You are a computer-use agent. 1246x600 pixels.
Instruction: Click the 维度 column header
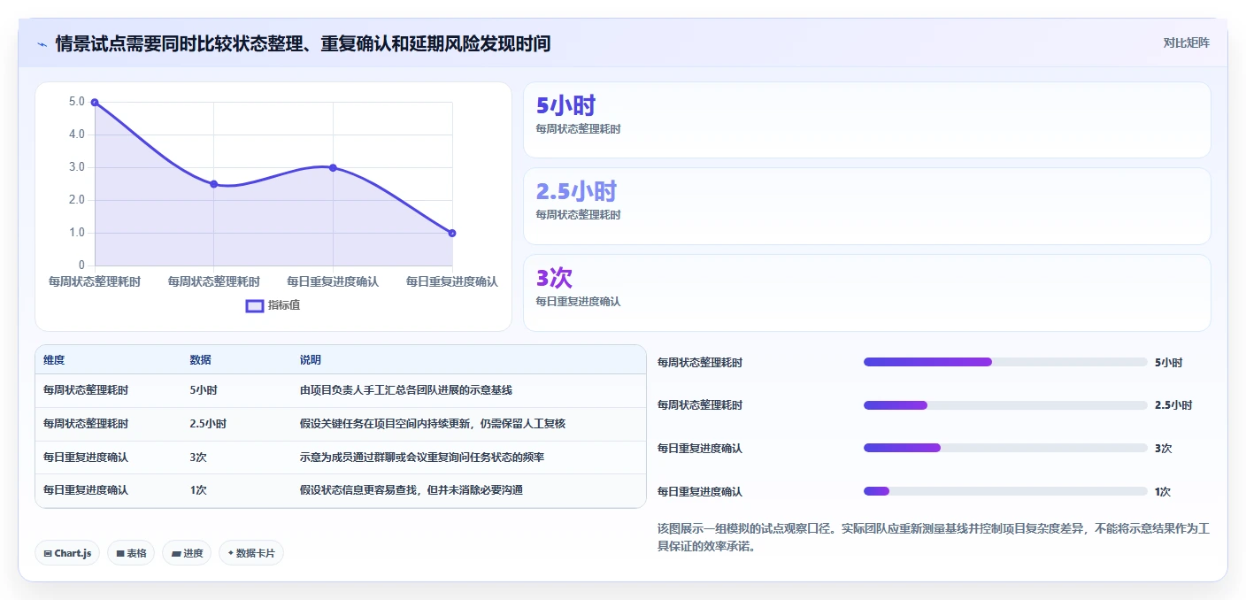tap(54, 360)
